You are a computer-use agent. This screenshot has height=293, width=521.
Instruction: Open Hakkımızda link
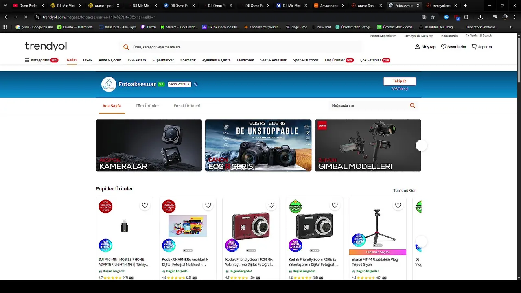pos(449,36)
